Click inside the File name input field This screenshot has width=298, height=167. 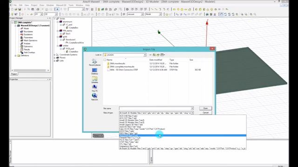click(x=155, y=108)
